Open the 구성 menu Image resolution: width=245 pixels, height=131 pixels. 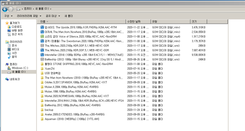[x=8, y=16]
